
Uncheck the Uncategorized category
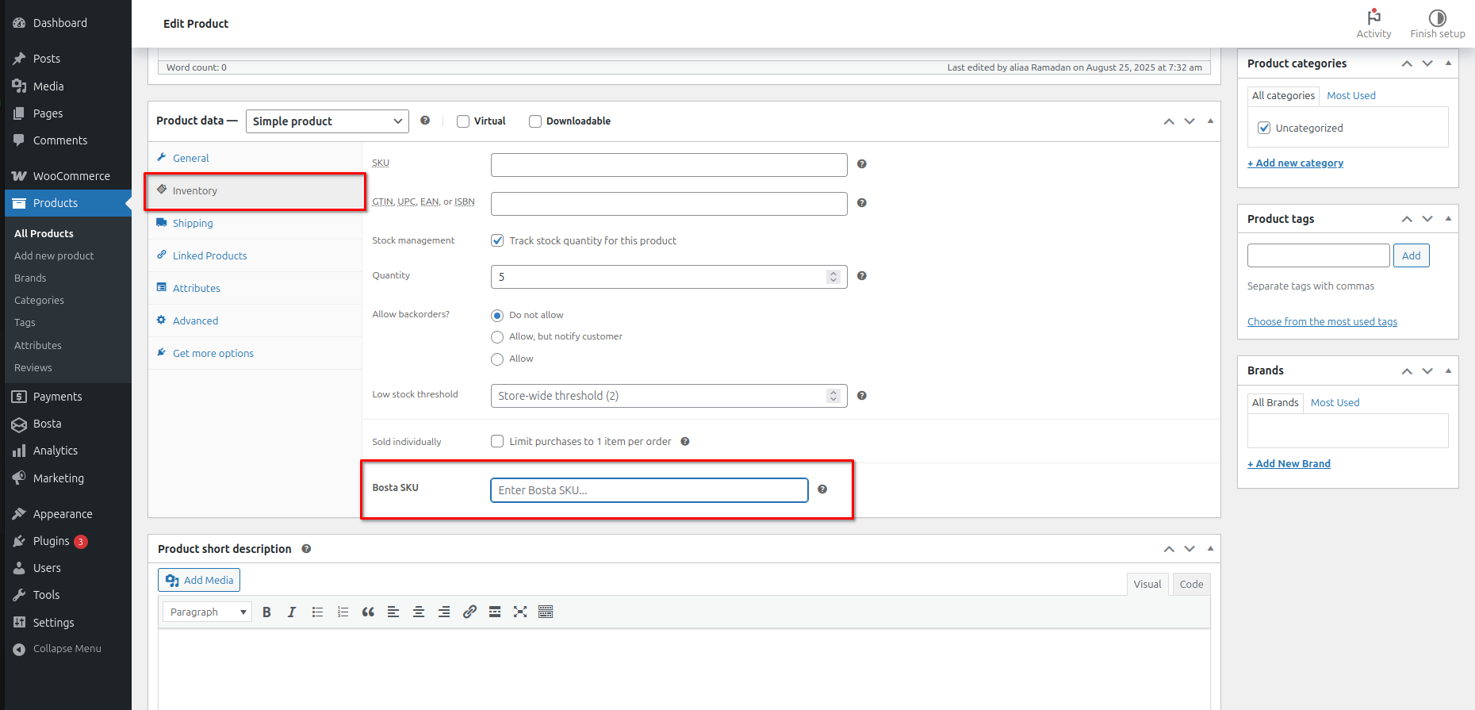coord(1264,128)
